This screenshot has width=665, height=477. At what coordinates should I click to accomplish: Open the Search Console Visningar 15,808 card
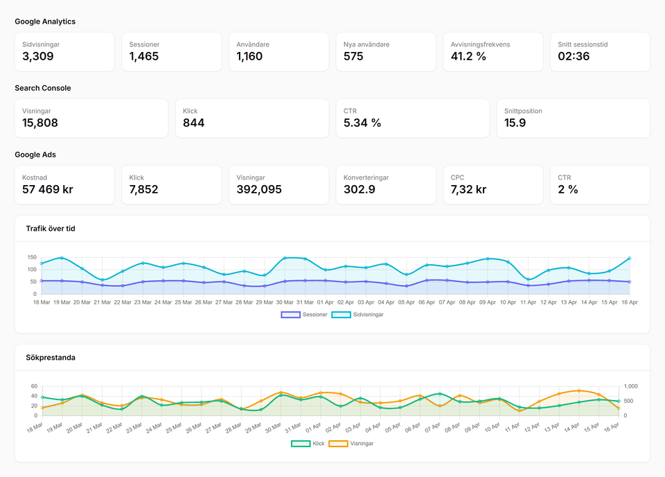pyautogui.click(x=91, y=118)
